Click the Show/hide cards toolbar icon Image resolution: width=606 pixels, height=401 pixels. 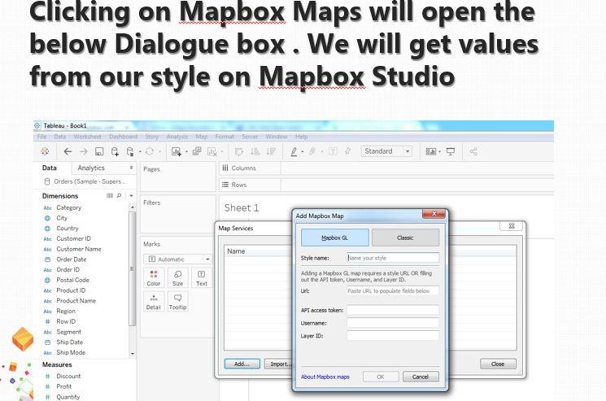tap(430, 151)
